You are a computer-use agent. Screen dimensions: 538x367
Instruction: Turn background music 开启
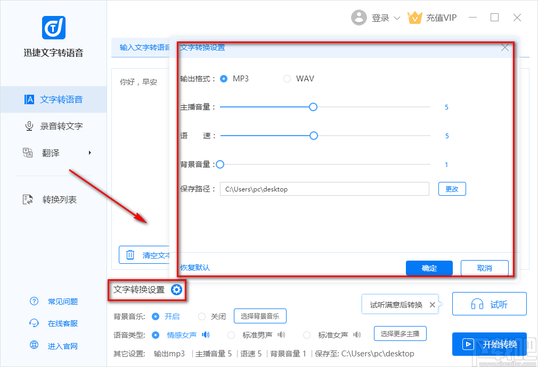pyautogui.click(x=156, y=316)
